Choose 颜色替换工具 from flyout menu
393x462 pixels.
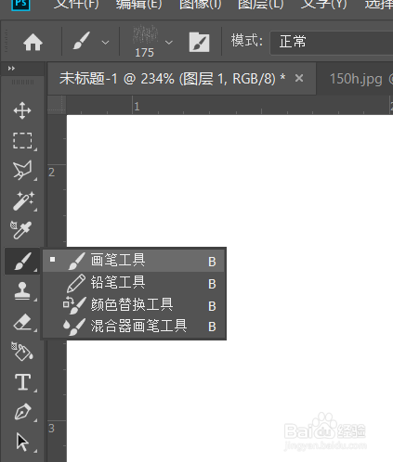(134, 304)
